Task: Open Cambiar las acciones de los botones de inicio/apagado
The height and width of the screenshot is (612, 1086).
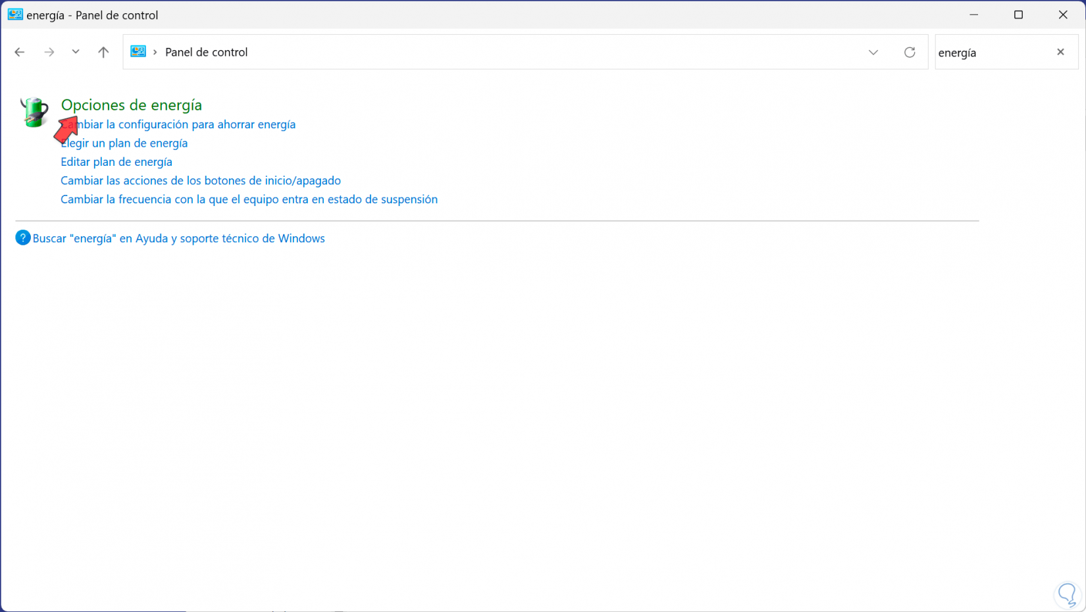Action: pyautogui.click(x=201, y=180)
